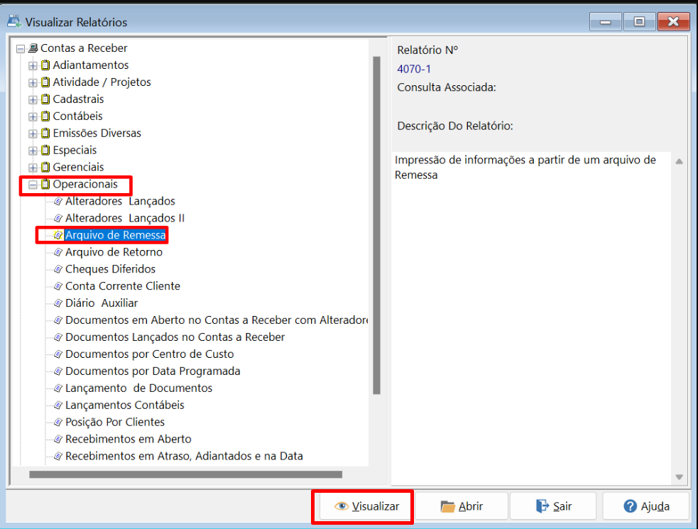Collapse the Contas a Receber root node
The width and height of the screenshot is (698, 529).
pos(21,48)
